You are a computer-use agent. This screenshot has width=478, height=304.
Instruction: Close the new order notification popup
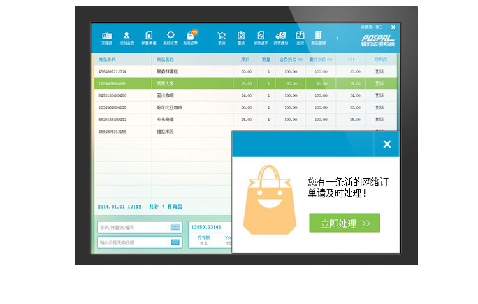tap(387, 144)
